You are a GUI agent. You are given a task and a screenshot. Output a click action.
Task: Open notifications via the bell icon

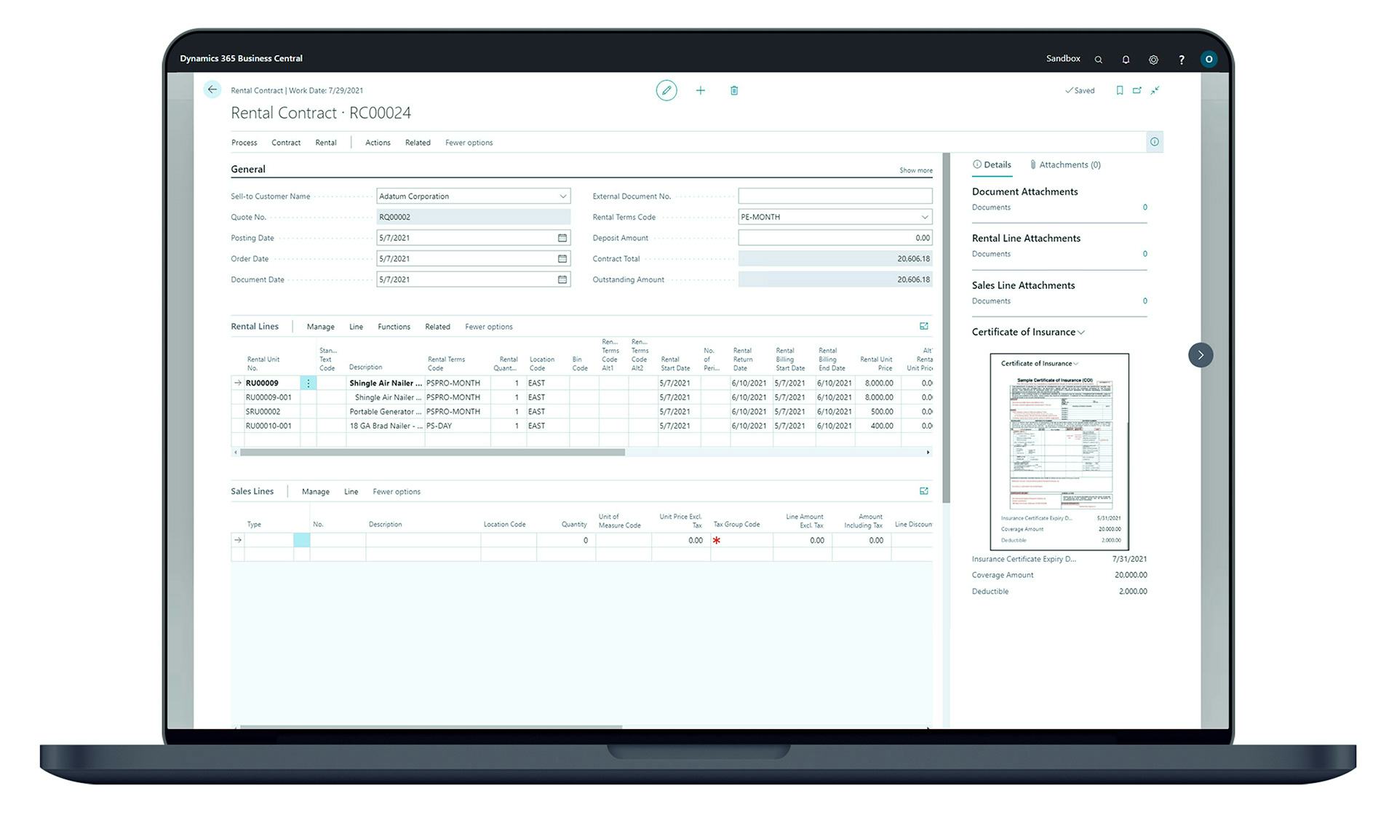point(1126,59)
